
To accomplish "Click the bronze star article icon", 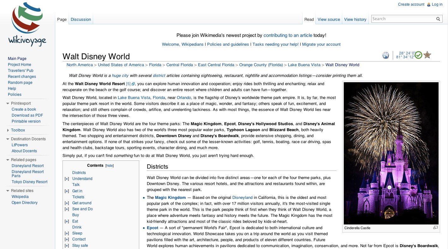I will (x=427, y=55).
